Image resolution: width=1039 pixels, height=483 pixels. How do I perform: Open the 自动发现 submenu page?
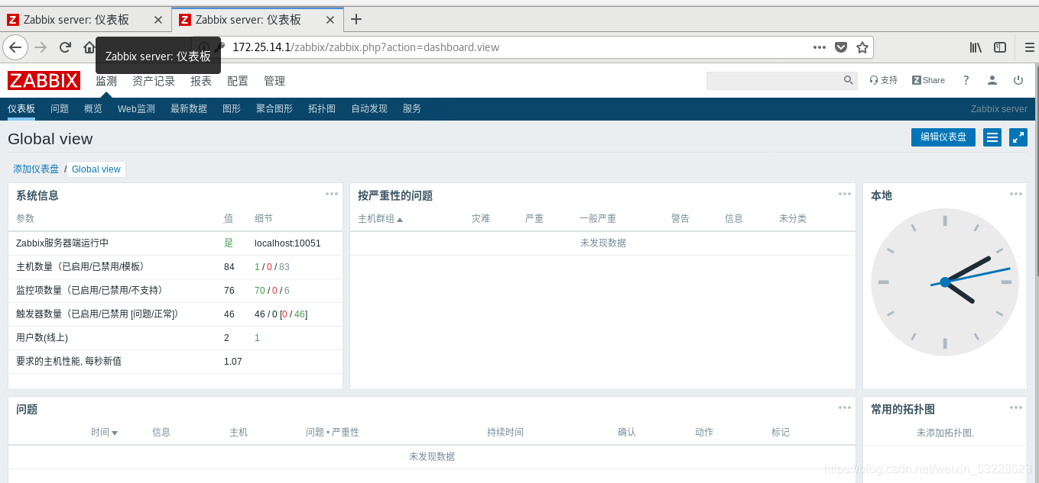[x=369, y=108]
